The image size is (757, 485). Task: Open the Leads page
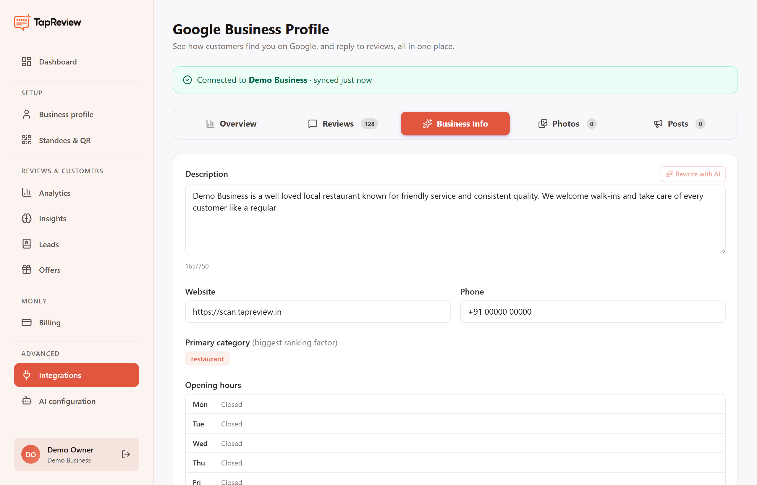point(77,244)
